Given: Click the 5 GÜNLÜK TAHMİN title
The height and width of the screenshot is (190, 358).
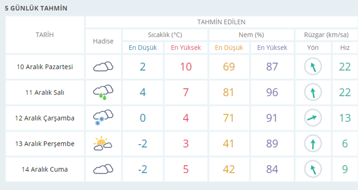Looking at the screenshot, I should click(x=36, y=8).
